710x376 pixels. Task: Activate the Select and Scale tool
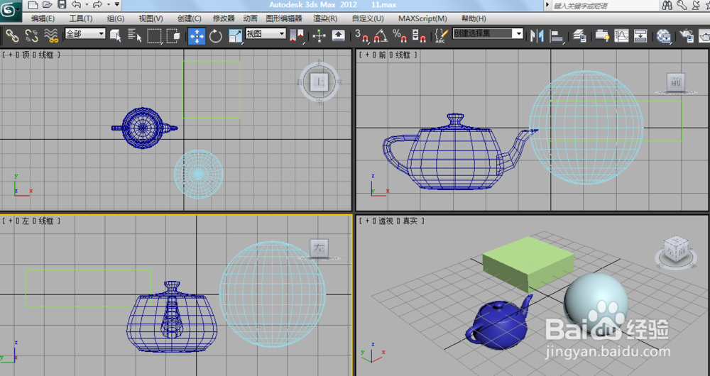pyautogui.click(x=236, y=35)
